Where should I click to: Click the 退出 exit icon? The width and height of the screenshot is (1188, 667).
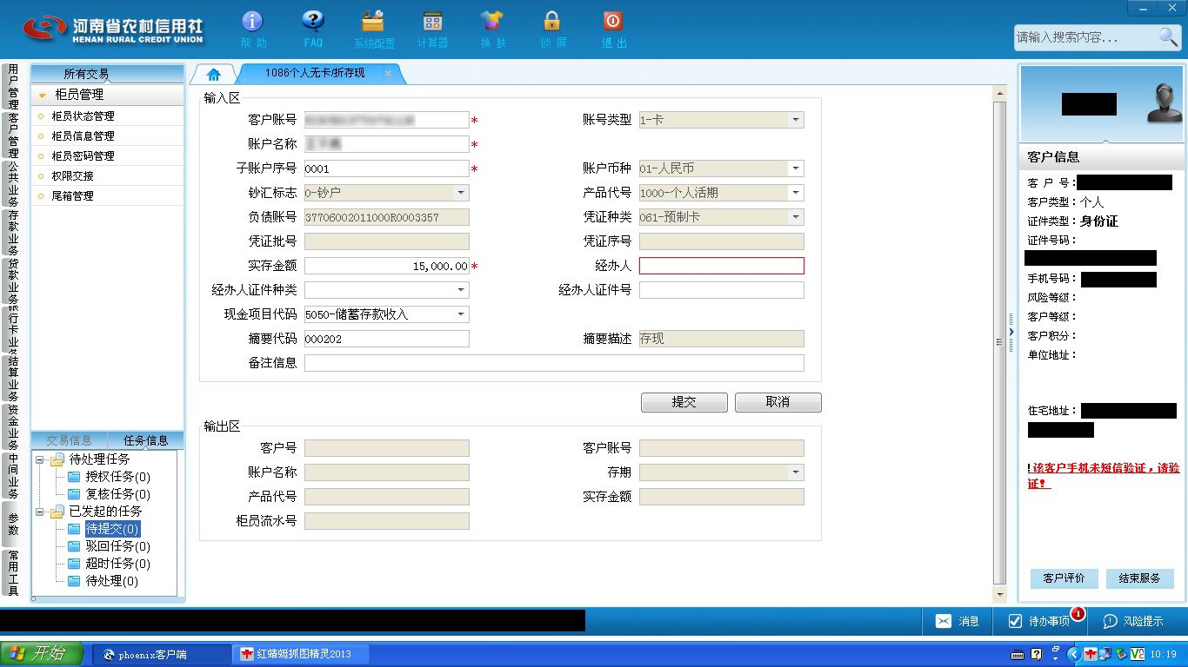[x=612, y=22]
